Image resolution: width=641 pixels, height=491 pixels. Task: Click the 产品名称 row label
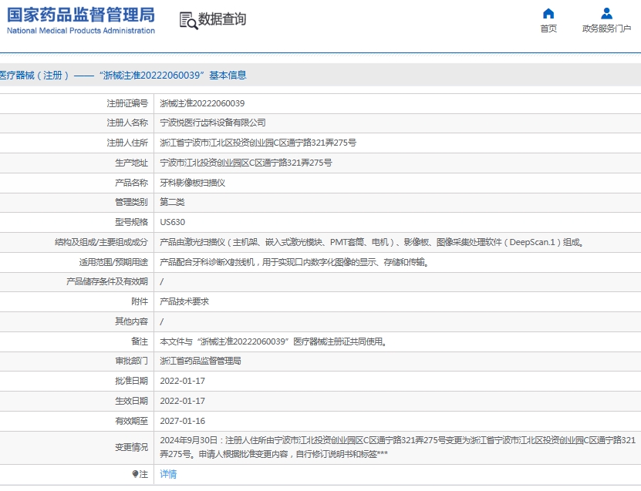click(131, 183)
